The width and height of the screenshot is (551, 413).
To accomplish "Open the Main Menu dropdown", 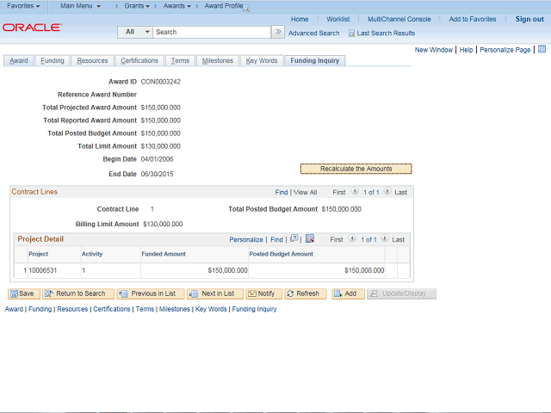I will tap(80, 6).
